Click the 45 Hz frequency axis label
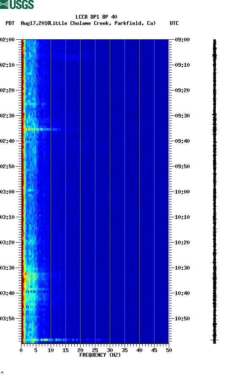 (154, 350)
